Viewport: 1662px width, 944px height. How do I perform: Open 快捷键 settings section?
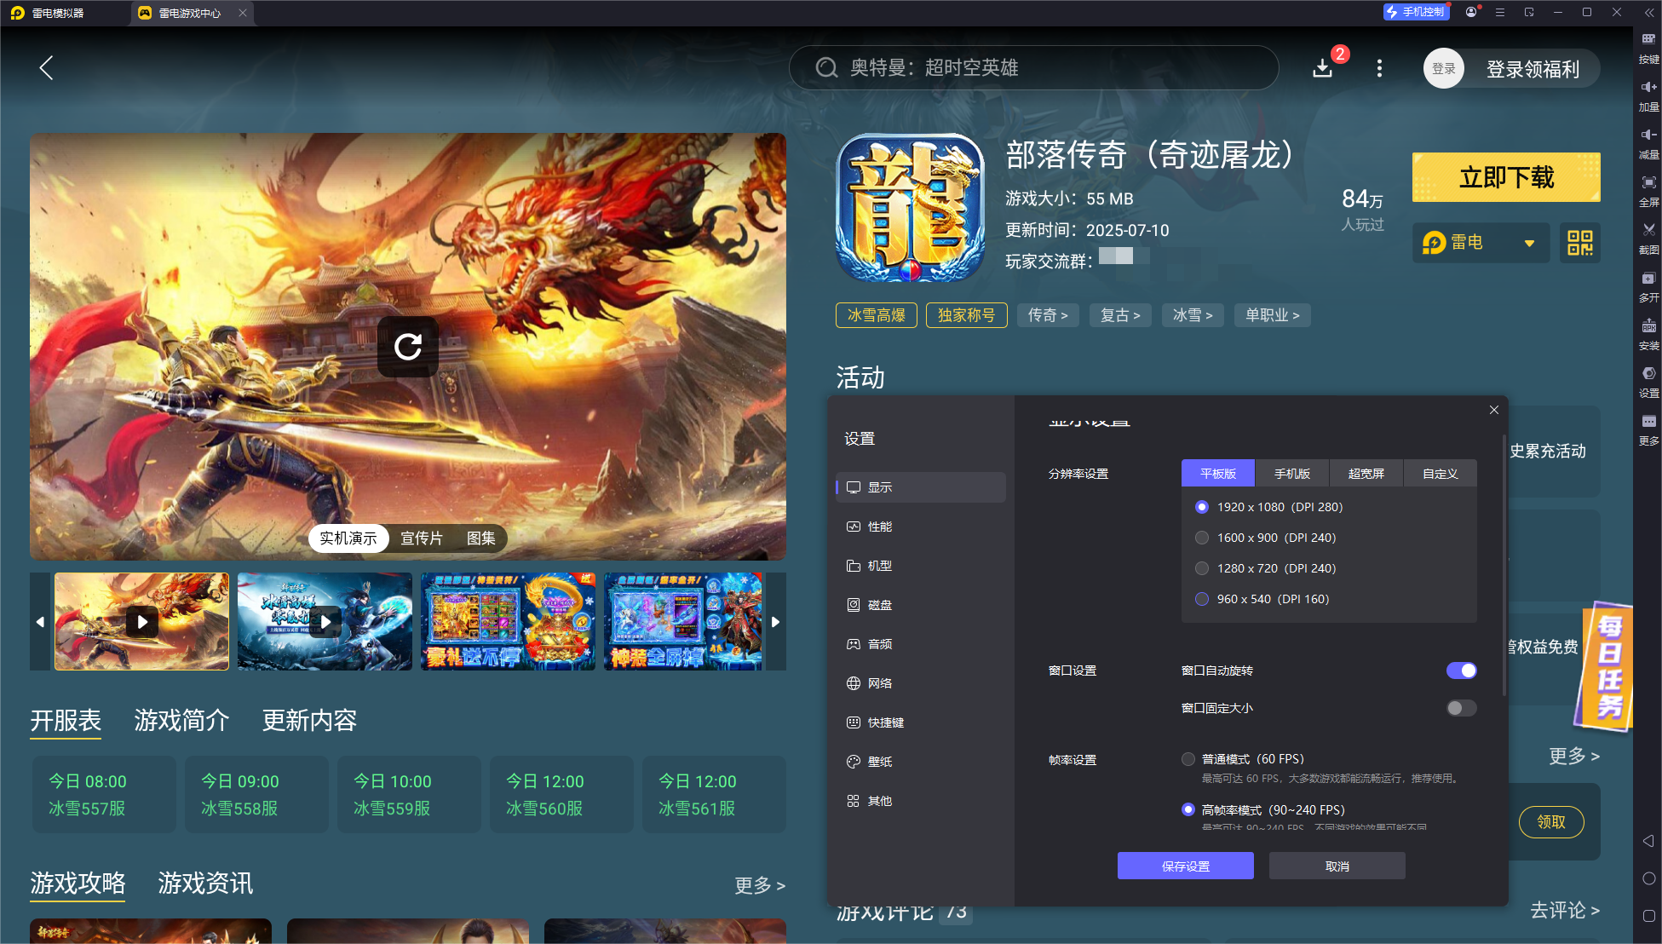point(921,722)
